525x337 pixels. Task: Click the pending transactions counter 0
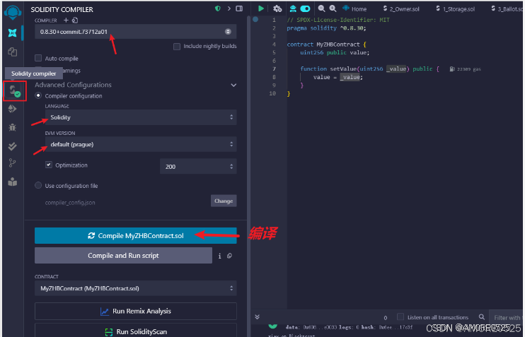pos(386,318)
